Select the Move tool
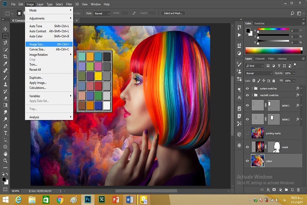This screenshot has width=307, height=205. [5, 29]
